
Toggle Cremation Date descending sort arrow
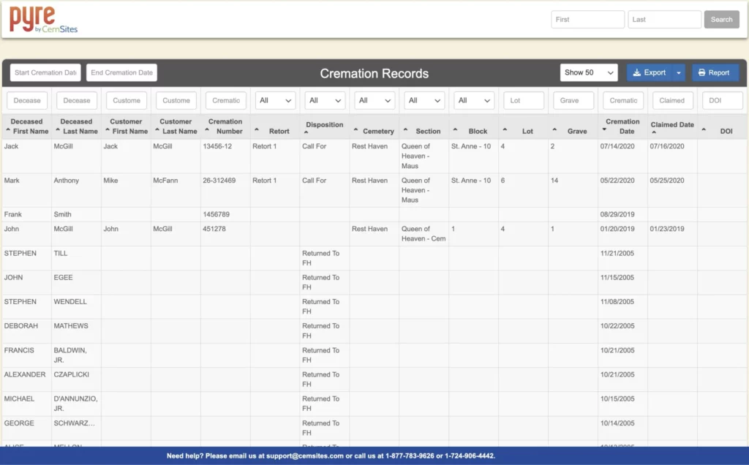click(x=604, y=130)
